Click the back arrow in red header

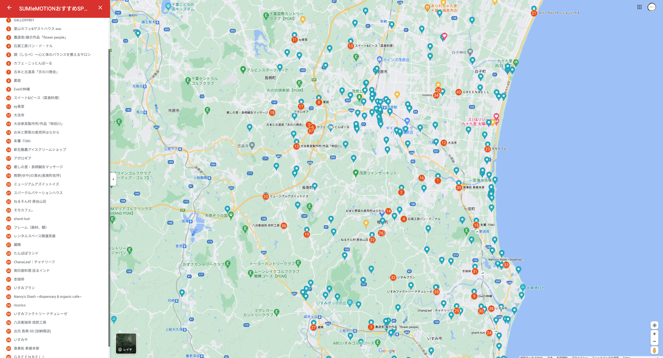(9, 8)
